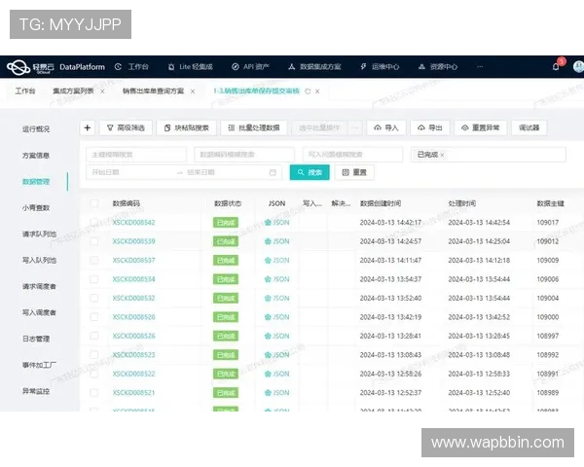Check the row XSCKD008539 checkbox
This screenshot has width=584, height=467.
tap(94, 241)
